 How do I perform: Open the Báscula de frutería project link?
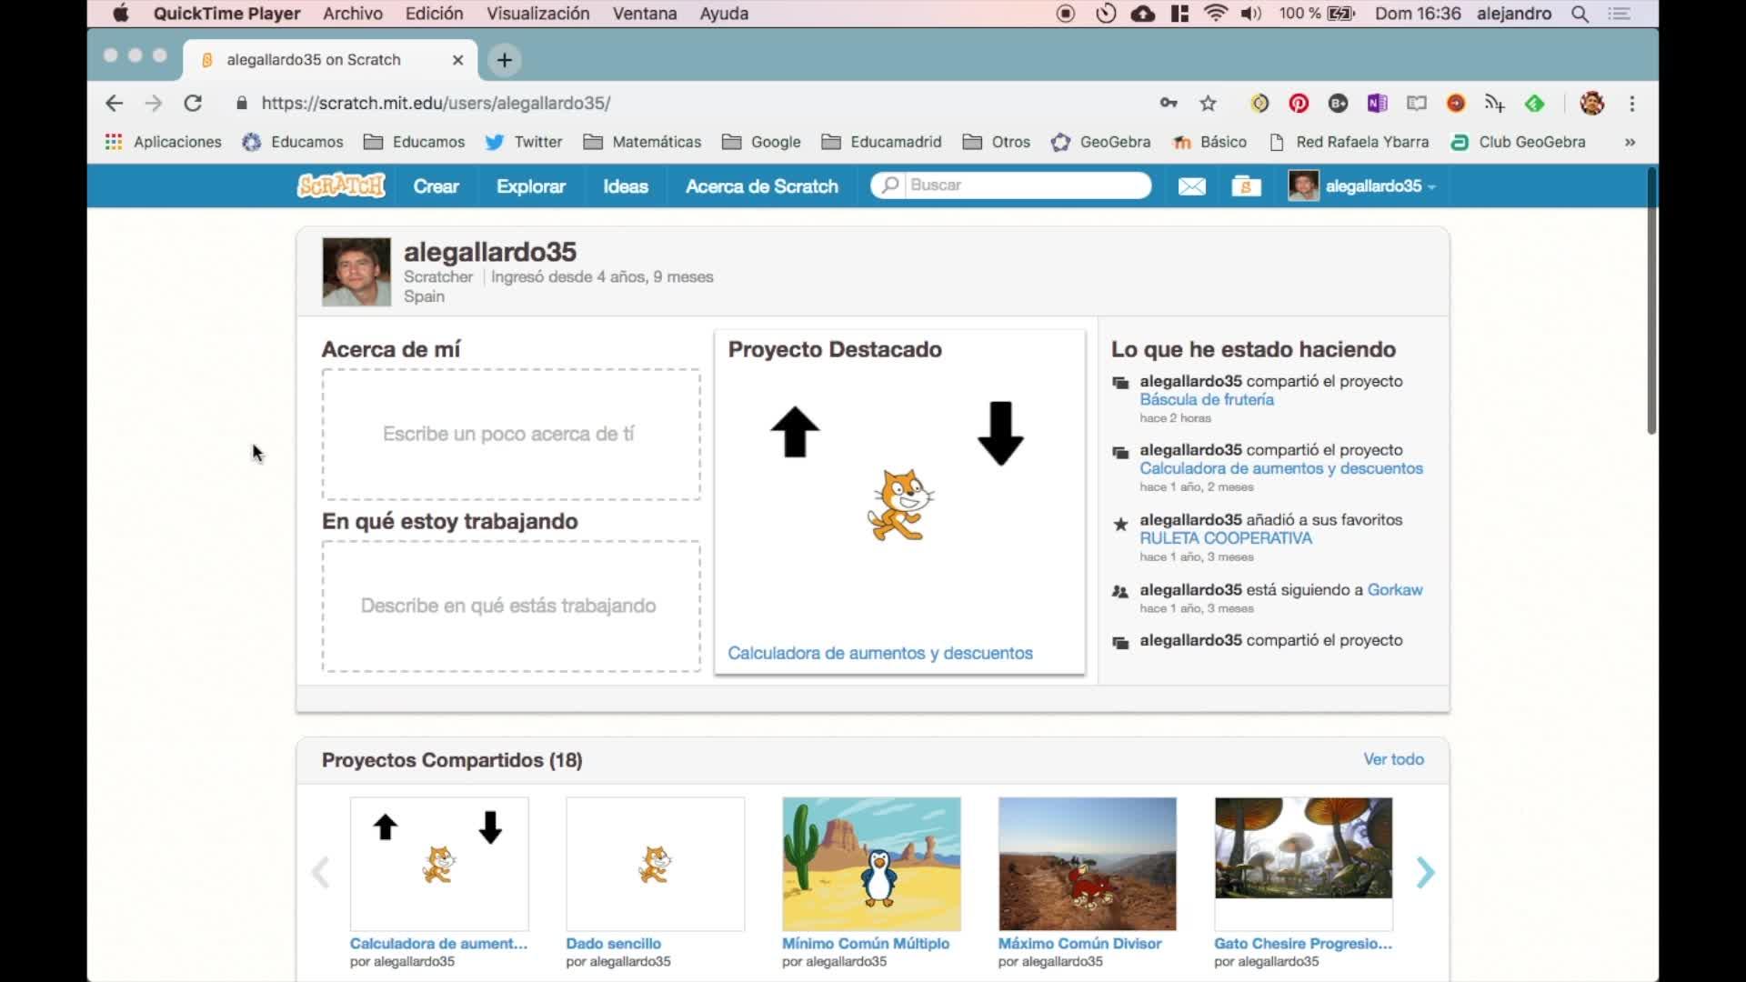tap(1206, 400)
